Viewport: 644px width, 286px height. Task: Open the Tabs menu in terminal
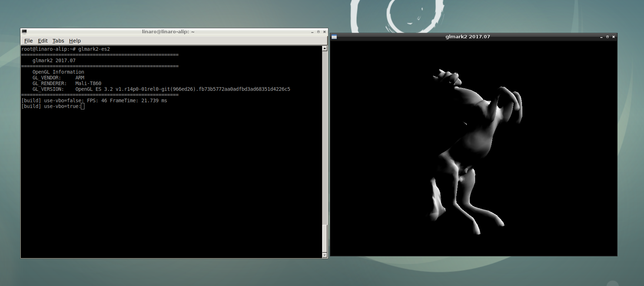58,41
